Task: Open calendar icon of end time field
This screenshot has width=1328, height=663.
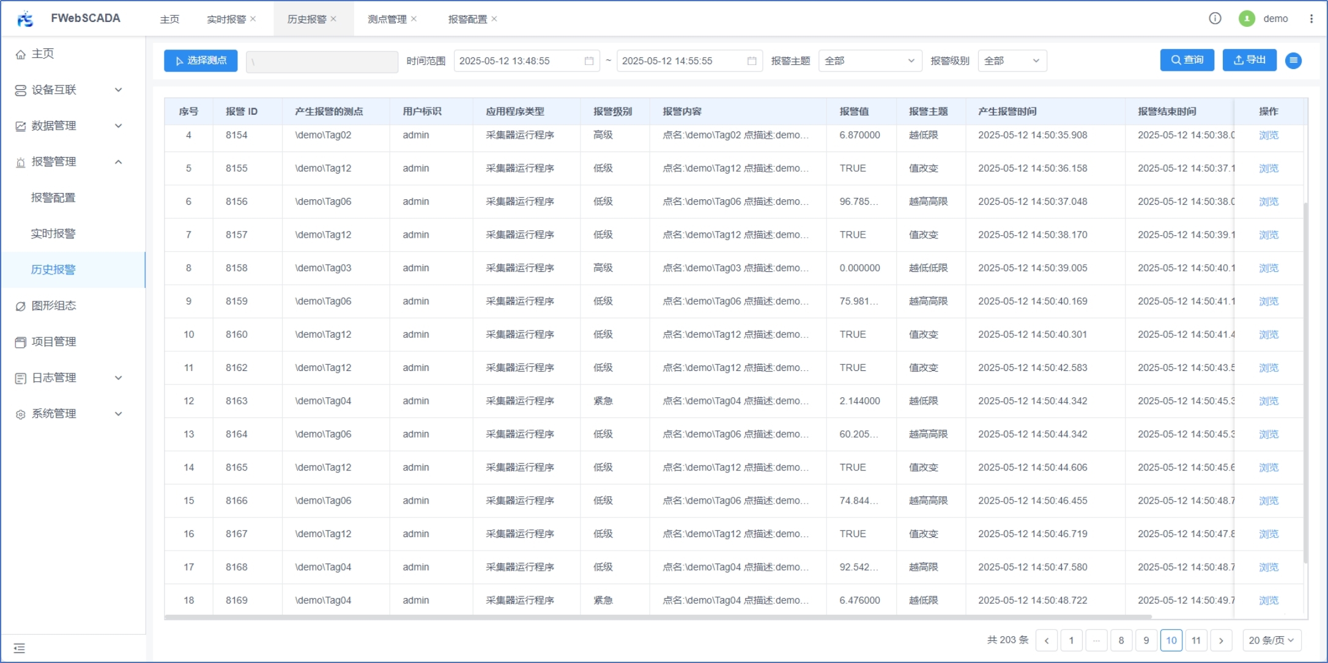Action: [751, 61]
